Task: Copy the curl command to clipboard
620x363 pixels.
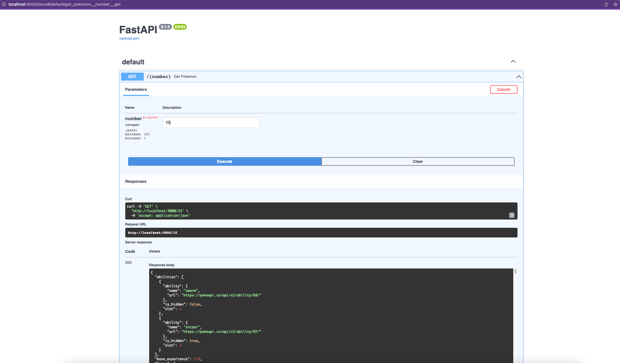Action: pyautogui.click(x=512, y=215)
